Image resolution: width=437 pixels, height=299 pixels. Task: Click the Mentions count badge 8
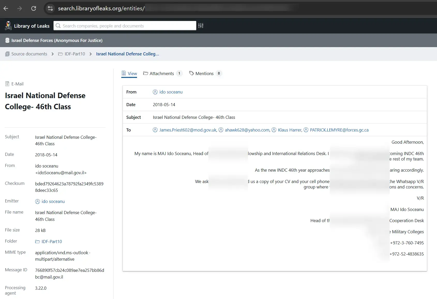point(219,73)
